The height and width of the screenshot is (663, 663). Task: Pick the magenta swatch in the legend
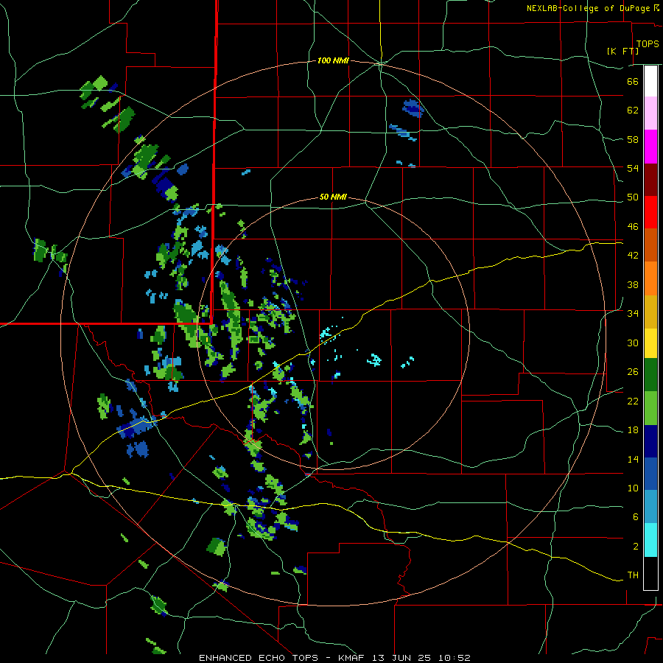650,147
